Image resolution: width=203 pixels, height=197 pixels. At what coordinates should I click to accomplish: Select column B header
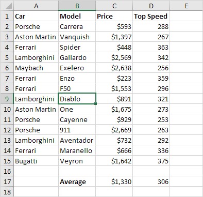(x=77, y=6)
